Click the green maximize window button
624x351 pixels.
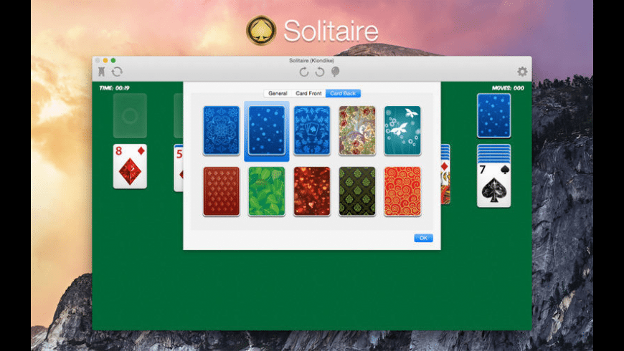[113, 60]
